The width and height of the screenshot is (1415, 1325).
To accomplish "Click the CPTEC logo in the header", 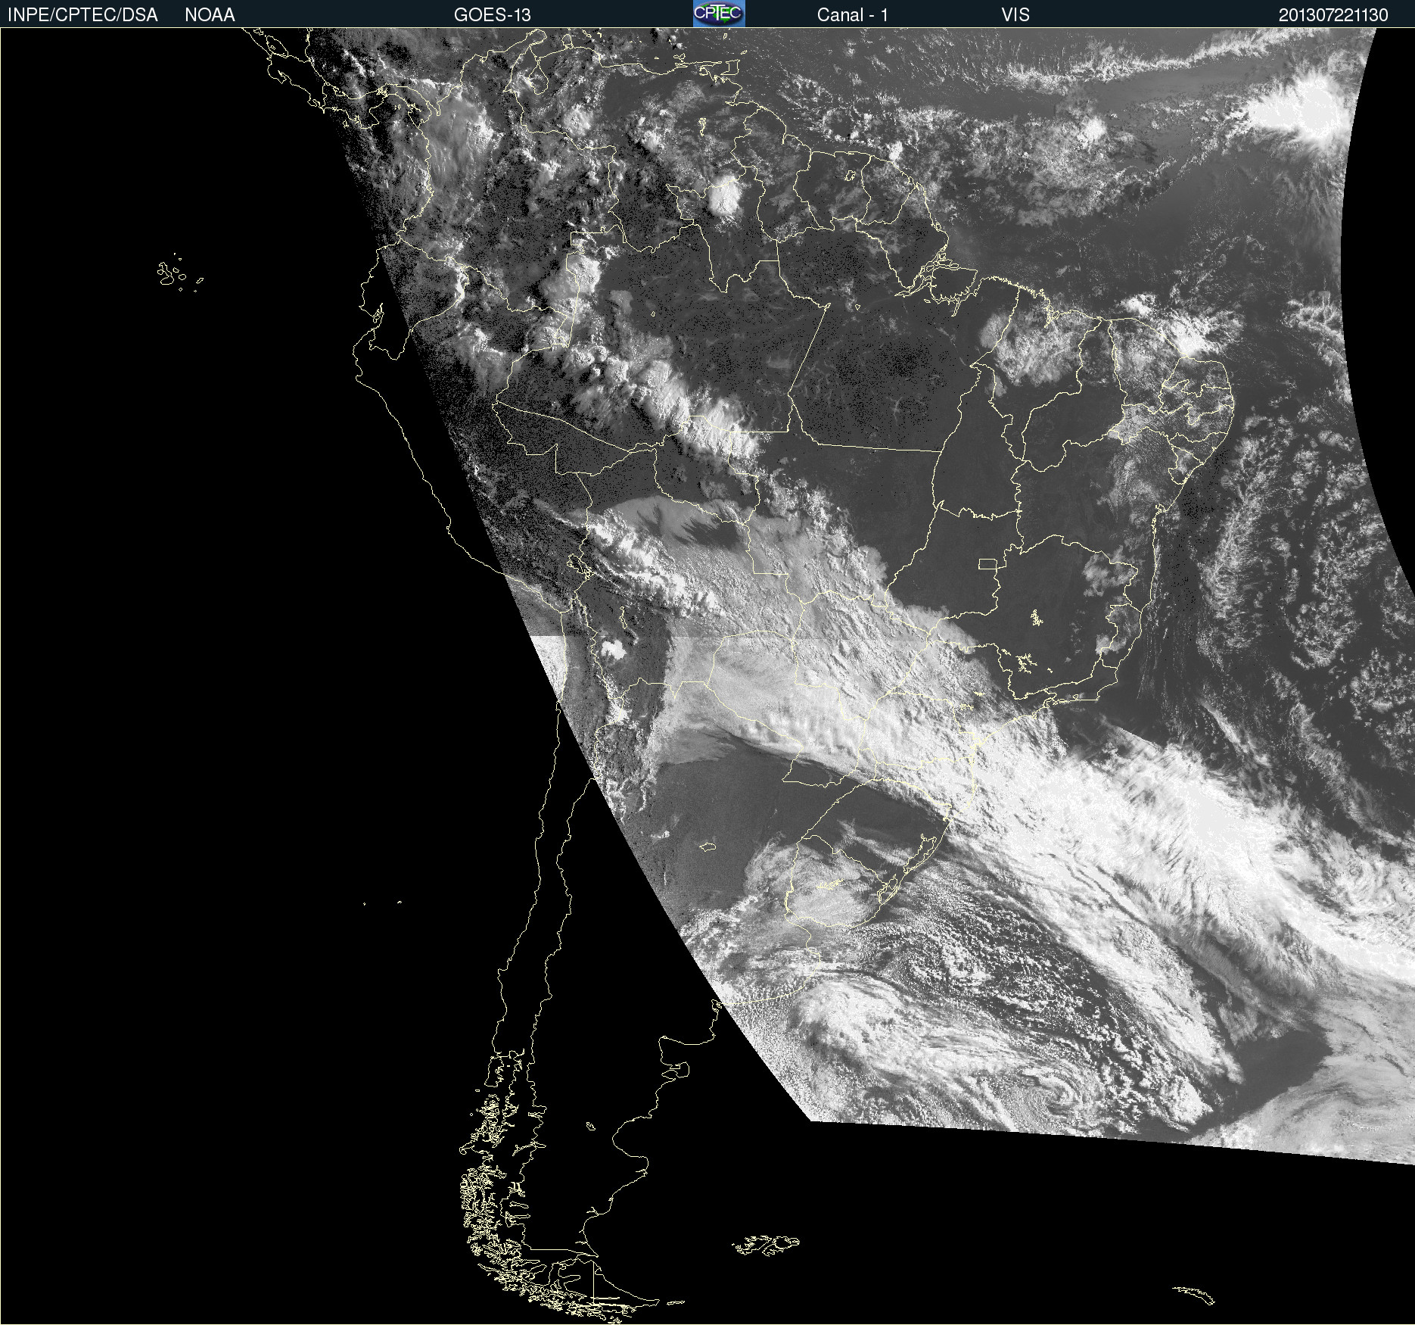I will pyautogui.click(x=719, y=14).
